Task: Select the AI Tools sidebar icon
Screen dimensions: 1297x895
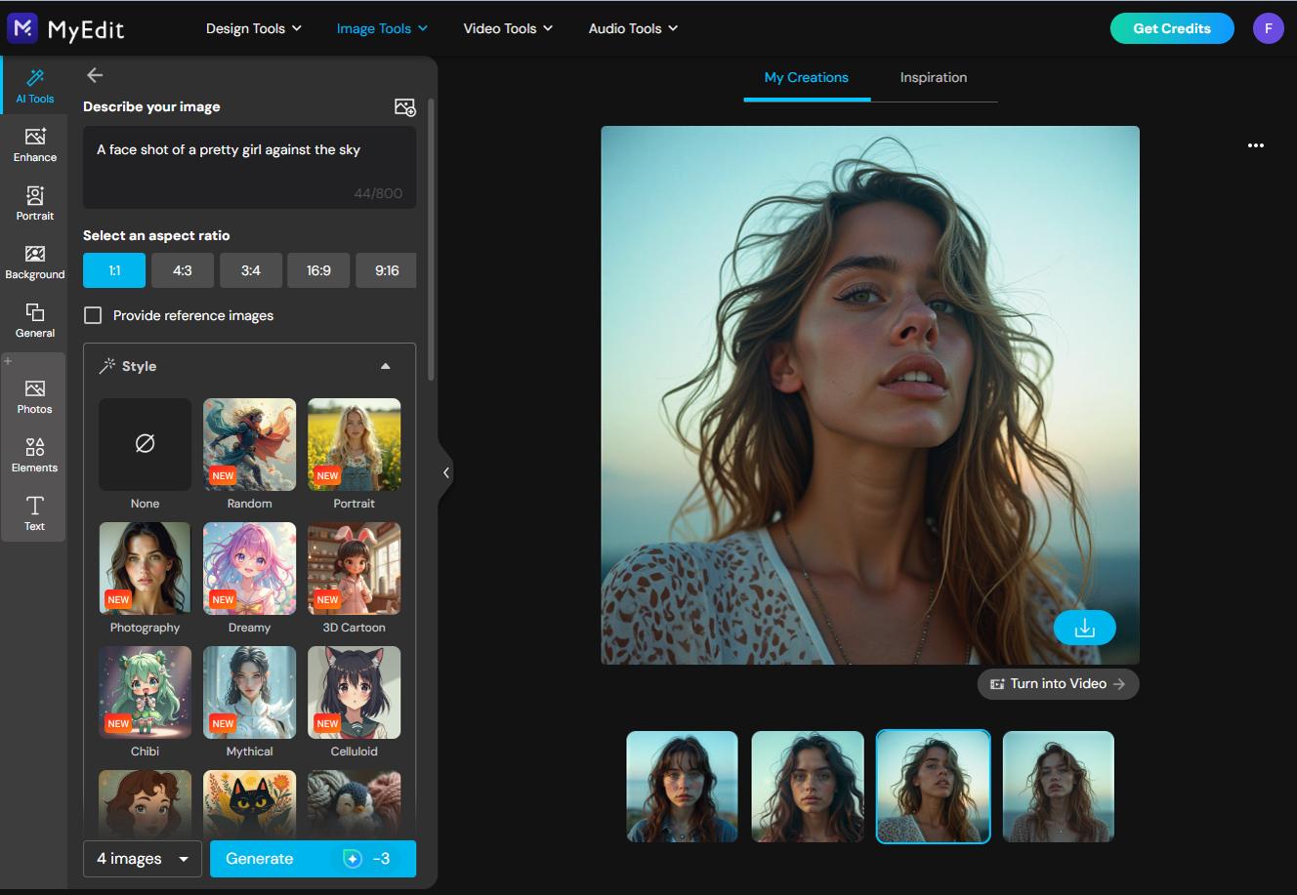Action: point(34,86)
